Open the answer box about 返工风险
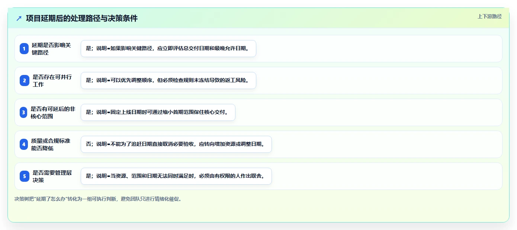 click(168, 80)
